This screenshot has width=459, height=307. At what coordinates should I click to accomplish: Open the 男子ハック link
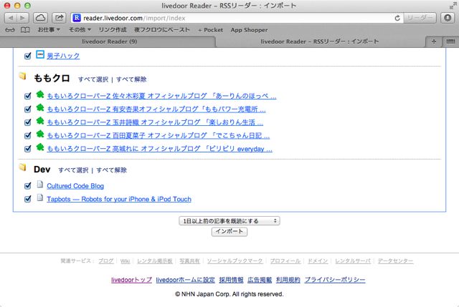[63, 56]
